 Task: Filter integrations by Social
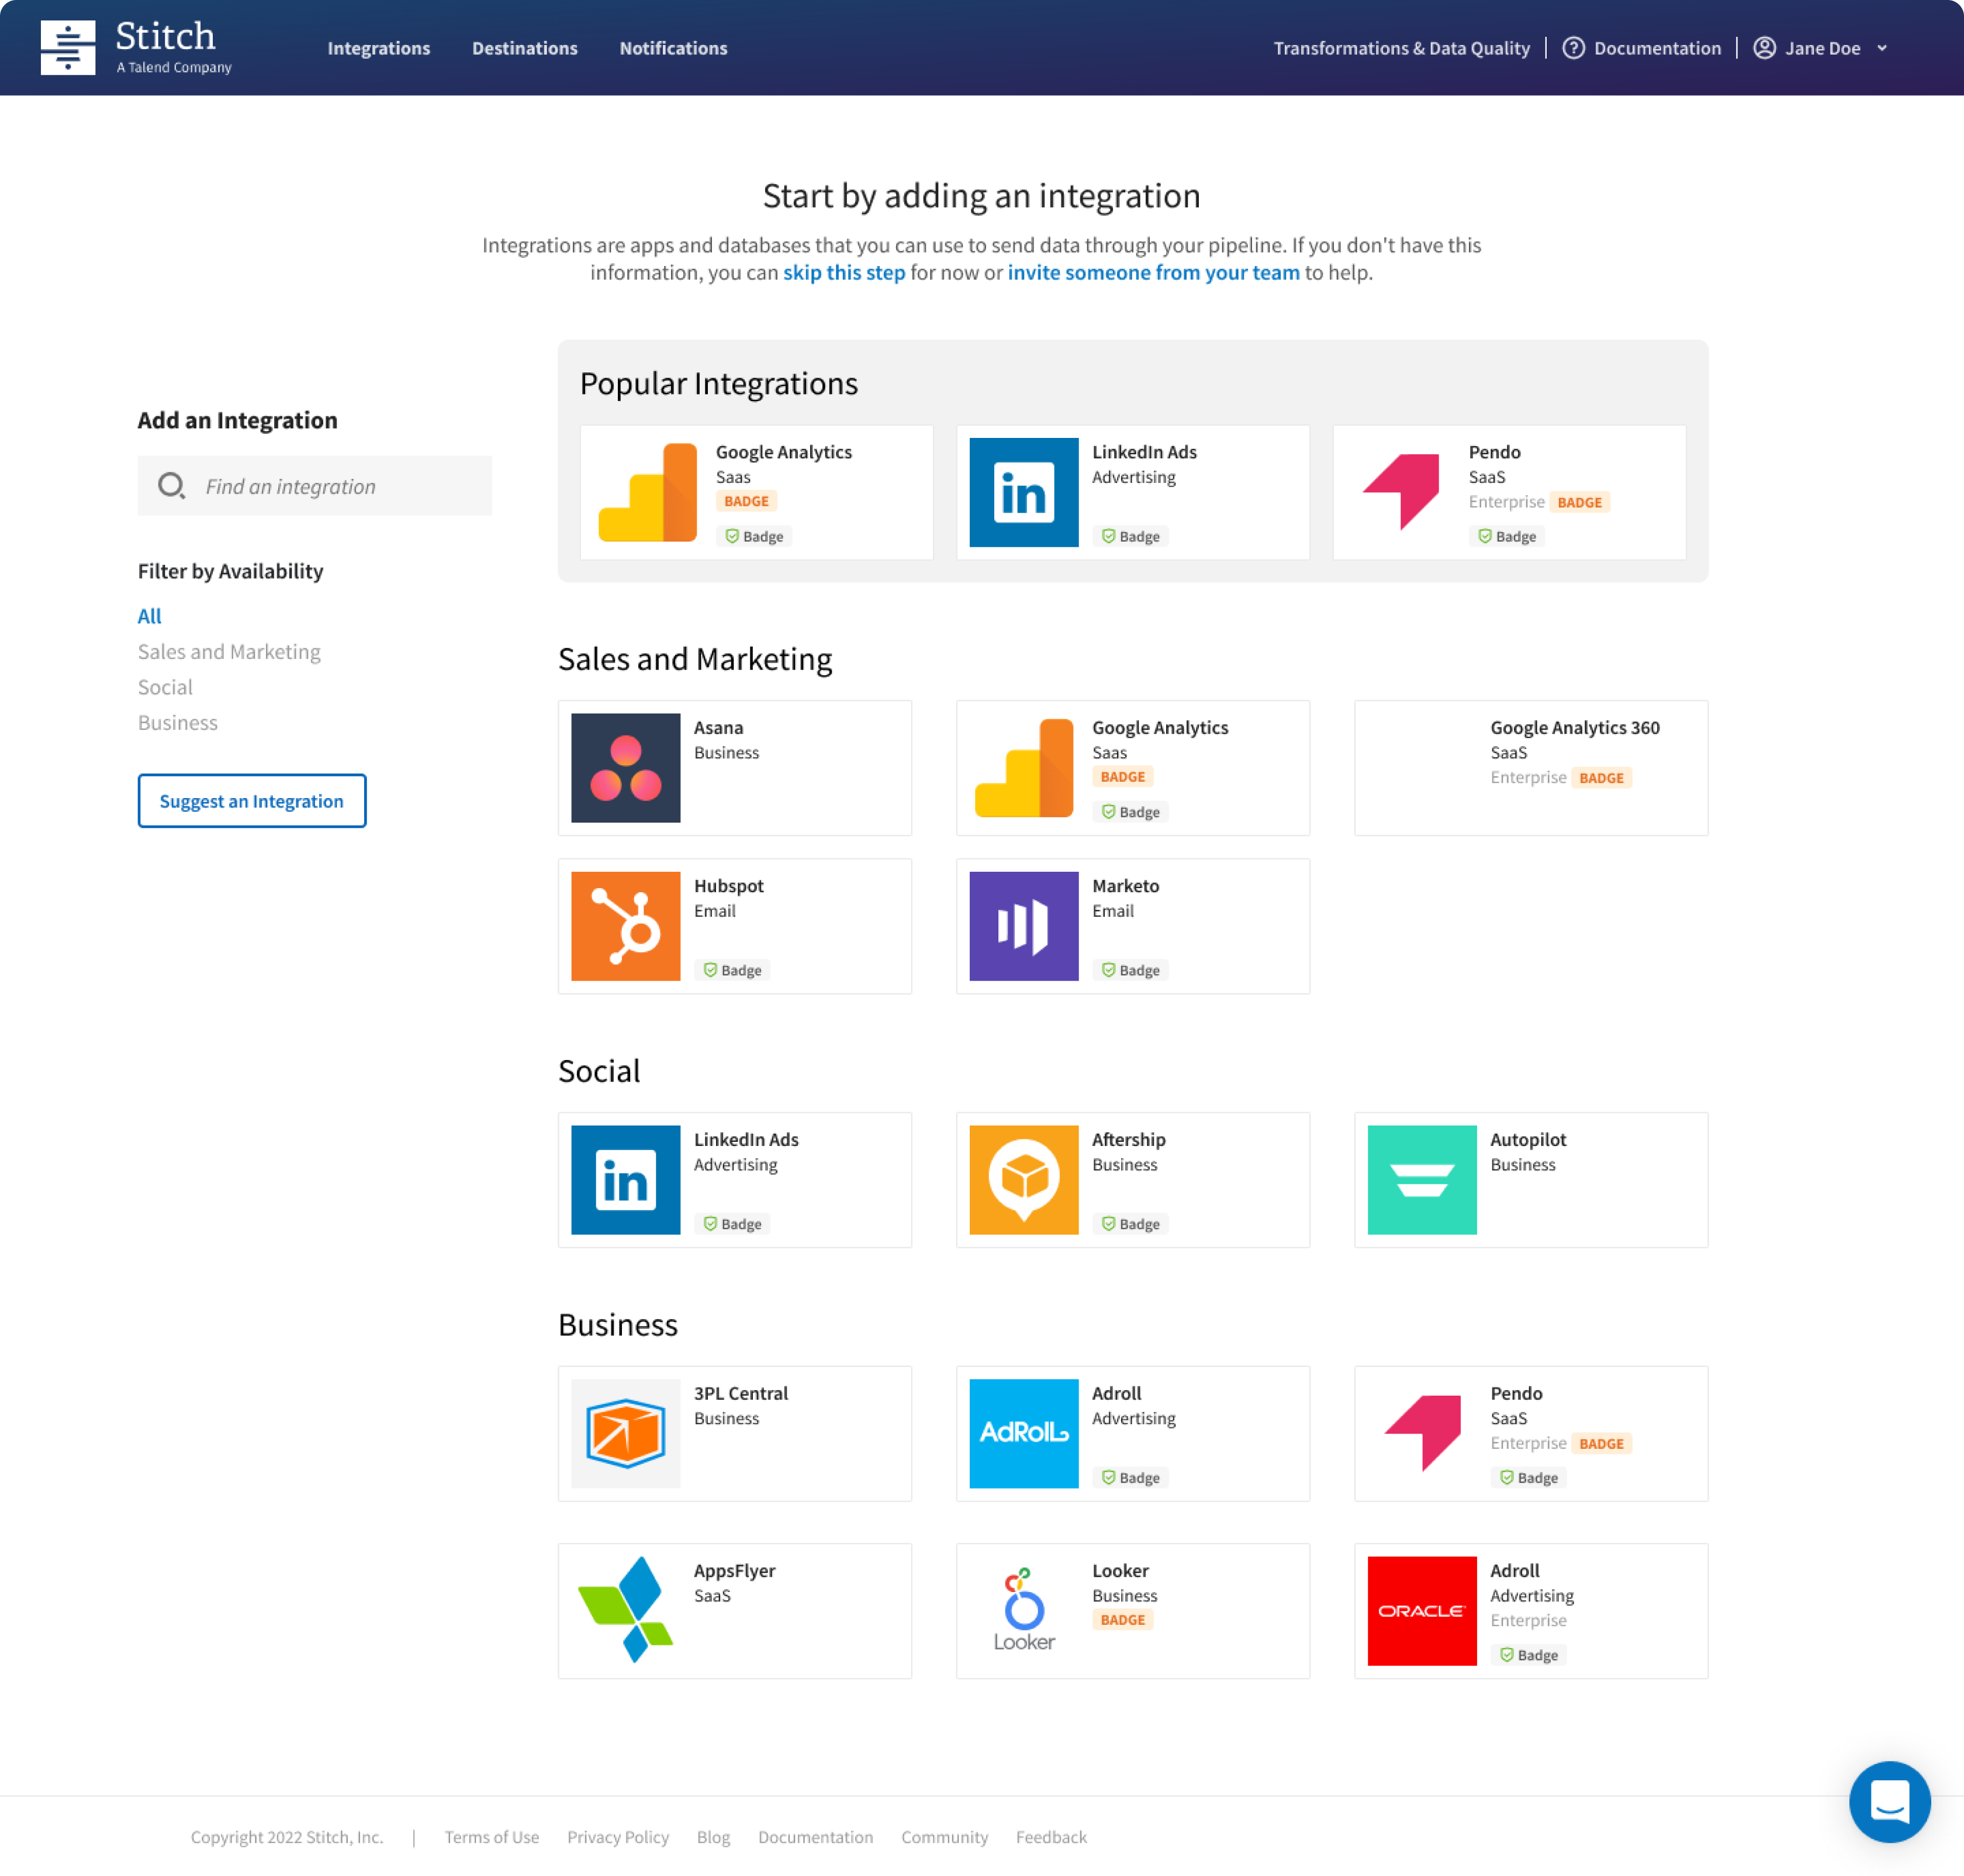point(165,686)
